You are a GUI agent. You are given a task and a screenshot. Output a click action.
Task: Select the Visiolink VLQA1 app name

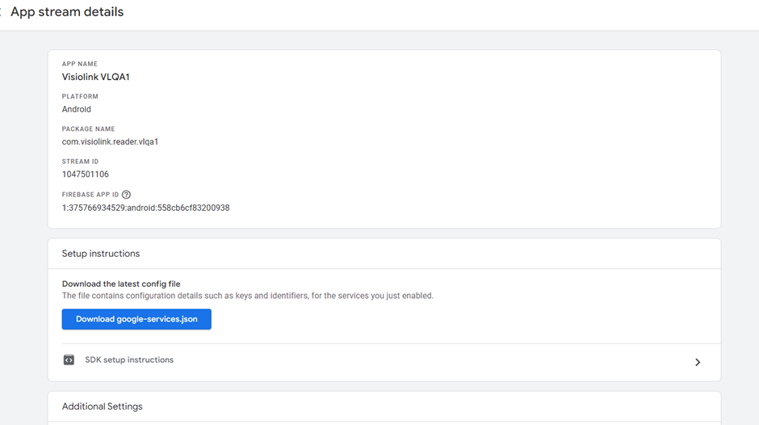point(96,77)
